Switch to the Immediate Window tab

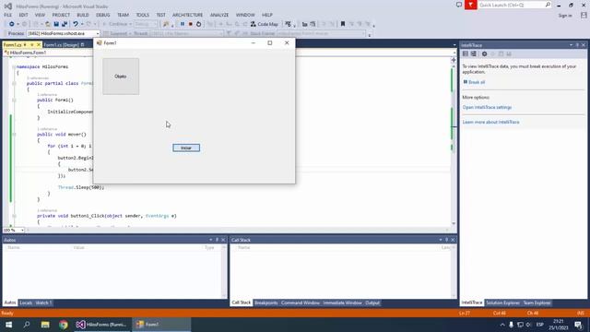[x=342, y=303]
